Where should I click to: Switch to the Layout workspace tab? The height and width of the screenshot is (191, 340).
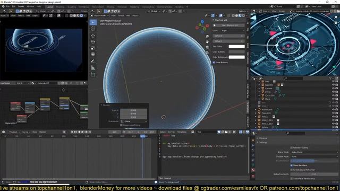(49, 7)
